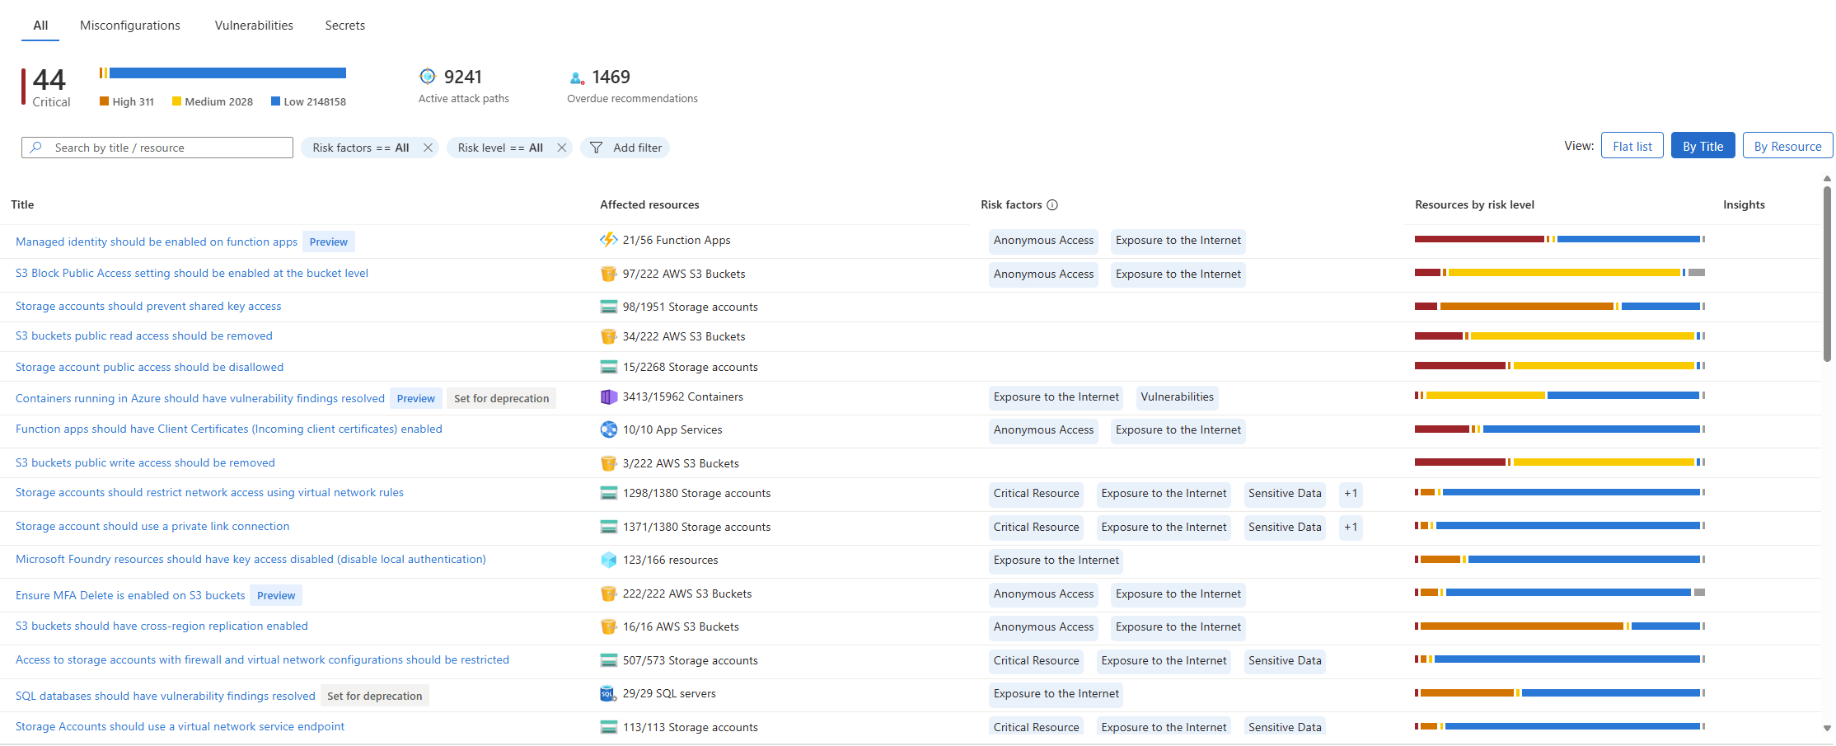1836x746 pixels.
Task: Click the risk level bar for the Managed identity row
Action: pyautogui.click(x=1560, y=239)
